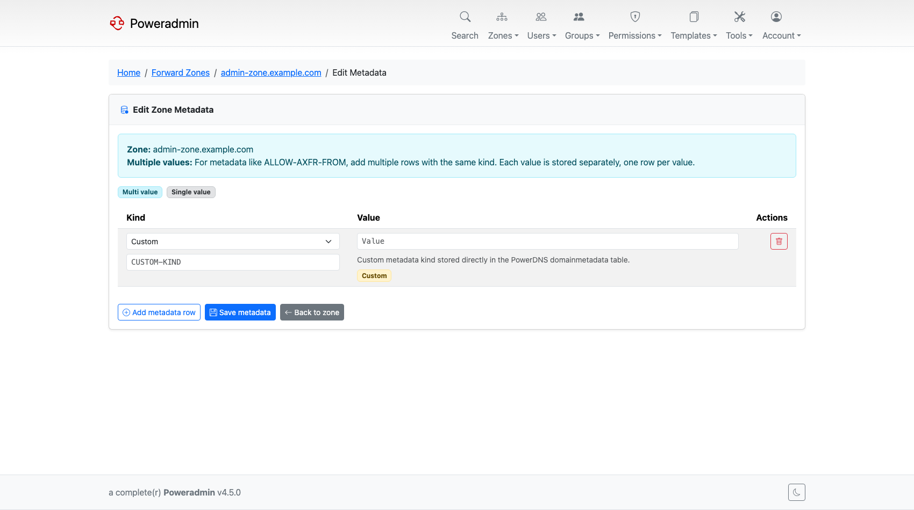Click the Zones hierarchy icon

pos(502,17)
